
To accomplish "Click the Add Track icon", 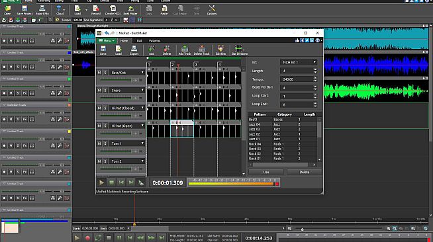I will 185,50.
